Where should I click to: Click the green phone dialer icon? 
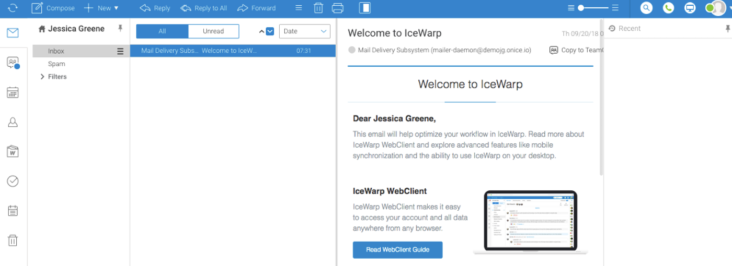[668, 8]
